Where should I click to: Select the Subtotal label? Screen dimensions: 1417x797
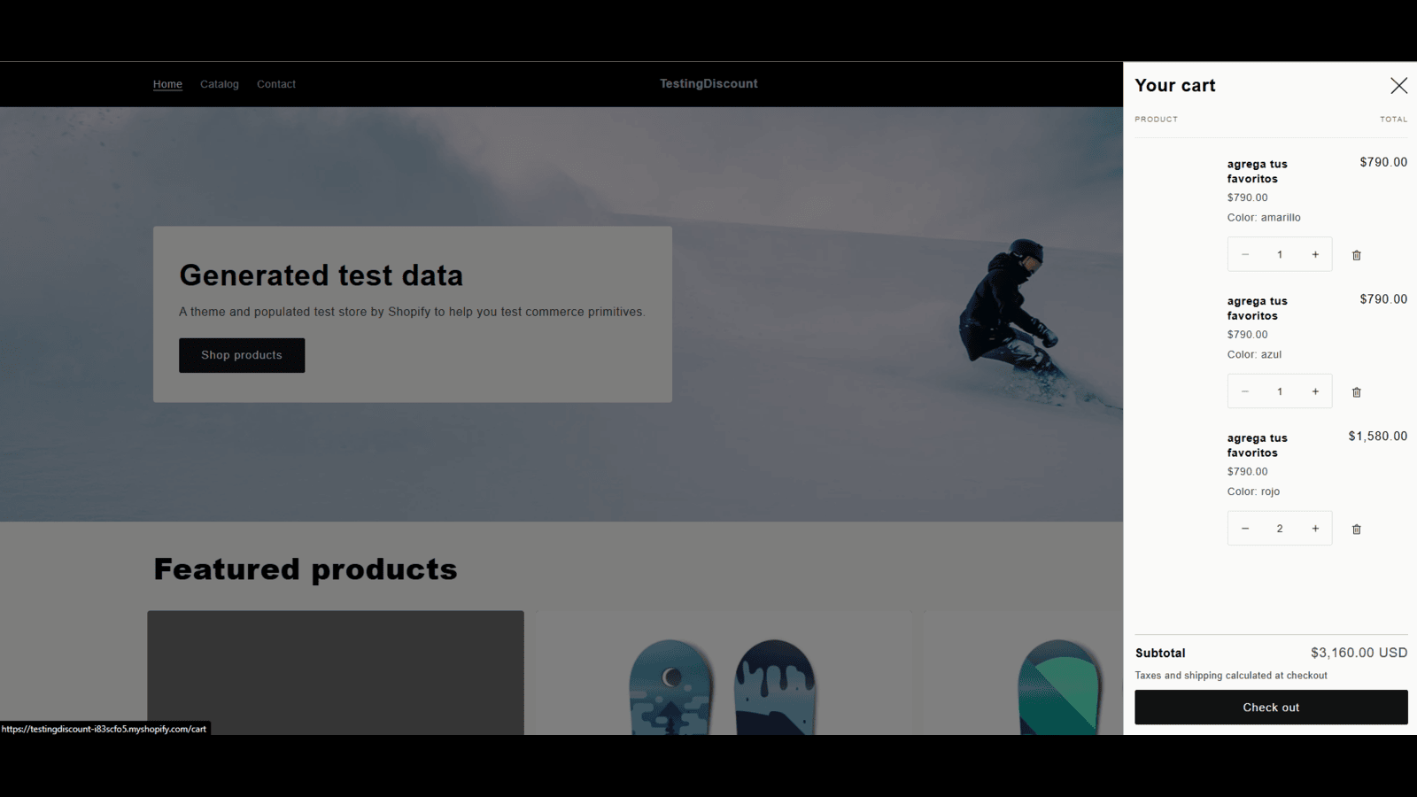1160,654
